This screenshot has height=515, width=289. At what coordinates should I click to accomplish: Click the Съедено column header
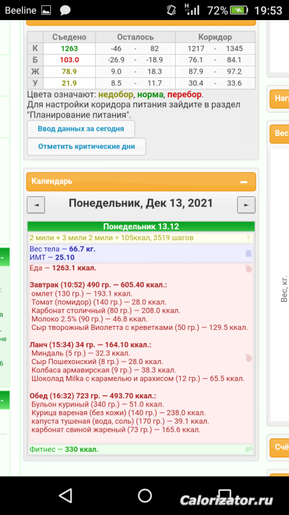[x=69, y=37]
